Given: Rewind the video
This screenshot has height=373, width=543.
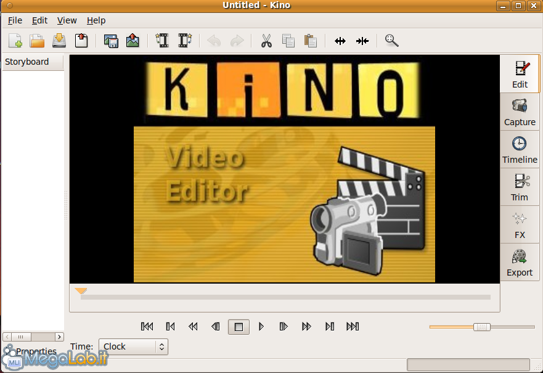Looking at the screenshot, I should (x=193, y=327).
